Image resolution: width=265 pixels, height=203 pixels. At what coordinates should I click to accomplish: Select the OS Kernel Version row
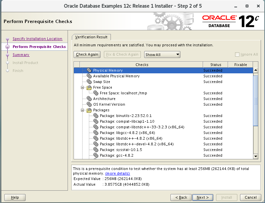point(163,104)
